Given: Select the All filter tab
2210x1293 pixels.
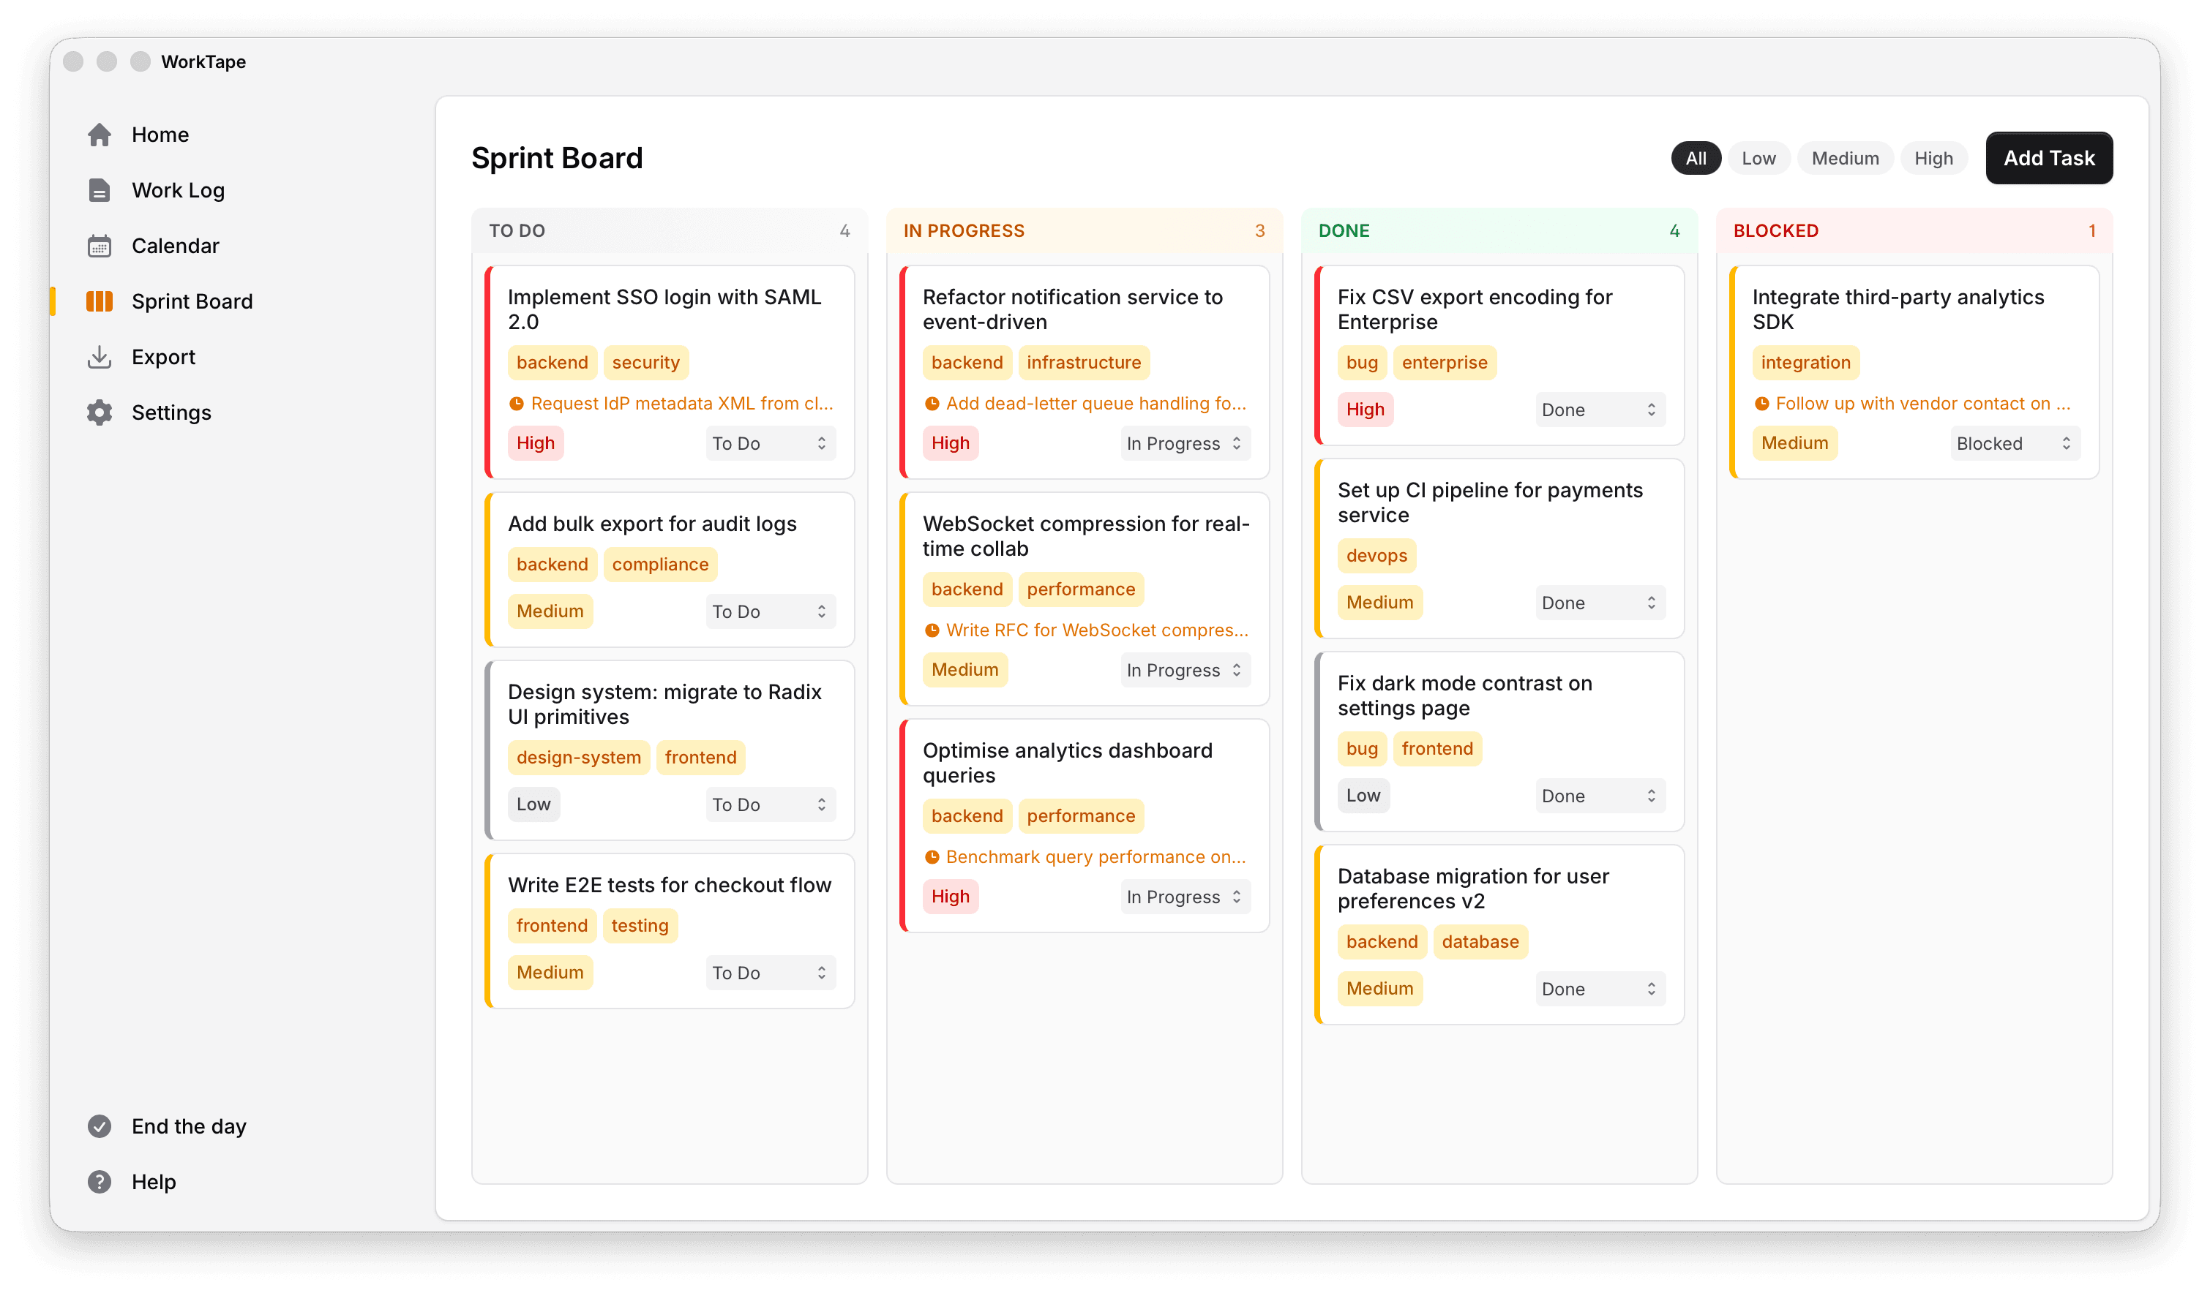Looking at the screenshot, I should point(1696,158).
